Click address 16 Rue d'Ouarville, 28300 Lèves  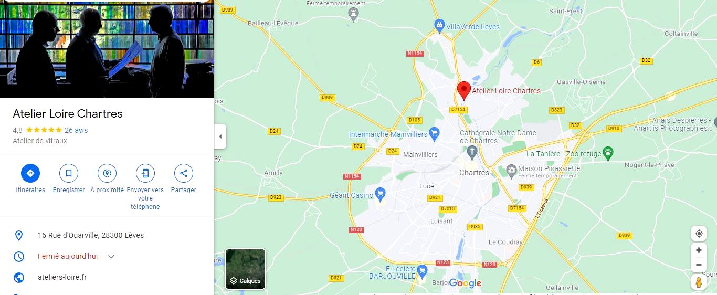(91, 235)
